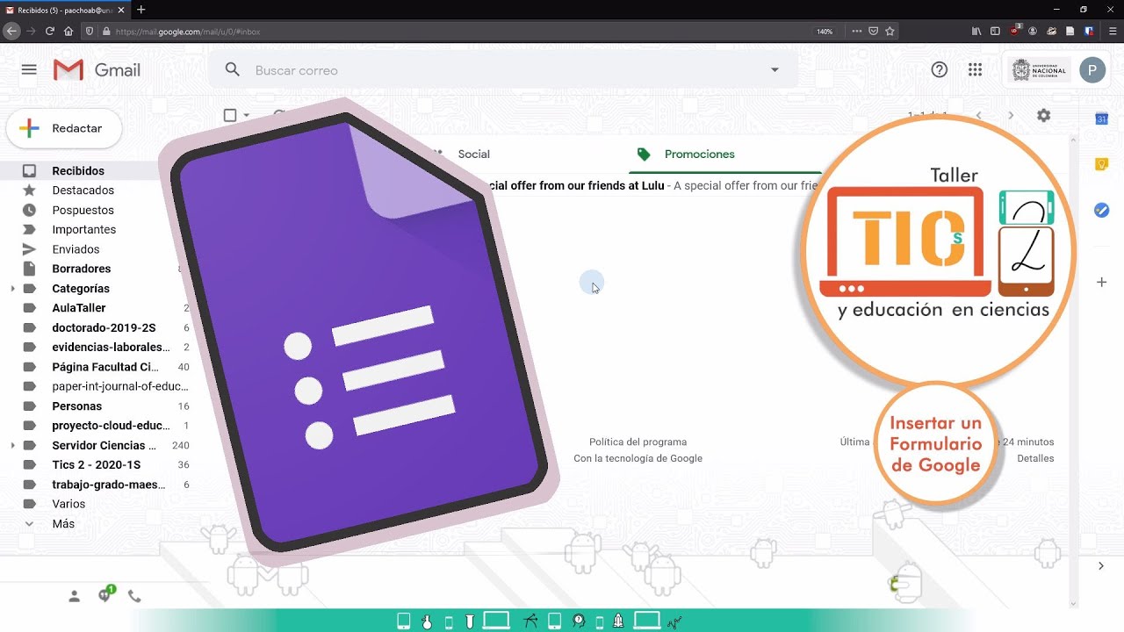Screen dimensions: 1124x632
Task: Open the Google apps grid
Action: tap(975, 70)
